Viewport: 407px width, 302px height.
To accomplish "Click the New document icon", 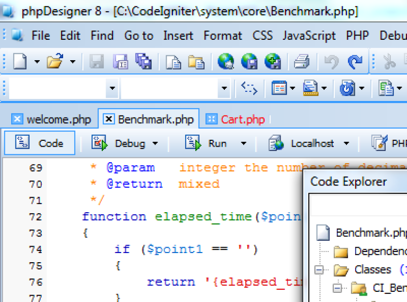I will (20, 61).
